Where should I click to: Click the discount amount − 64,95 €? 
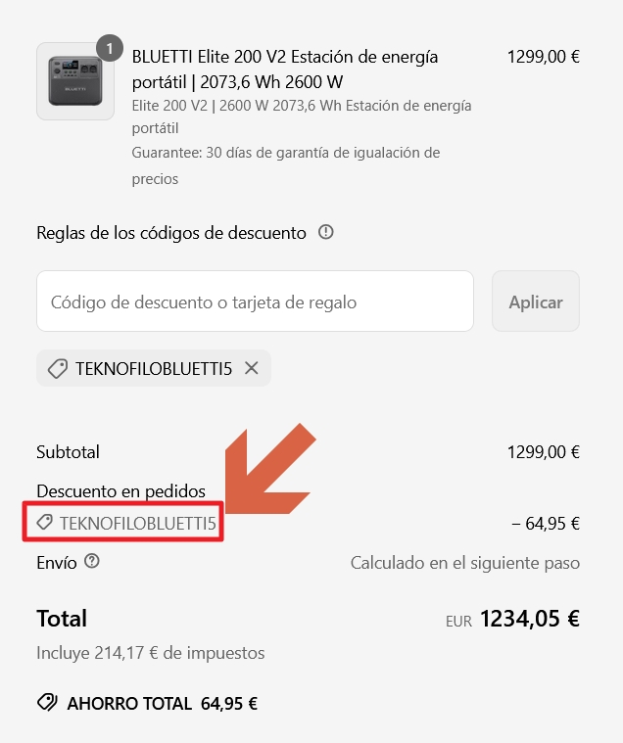coord(546,523)
